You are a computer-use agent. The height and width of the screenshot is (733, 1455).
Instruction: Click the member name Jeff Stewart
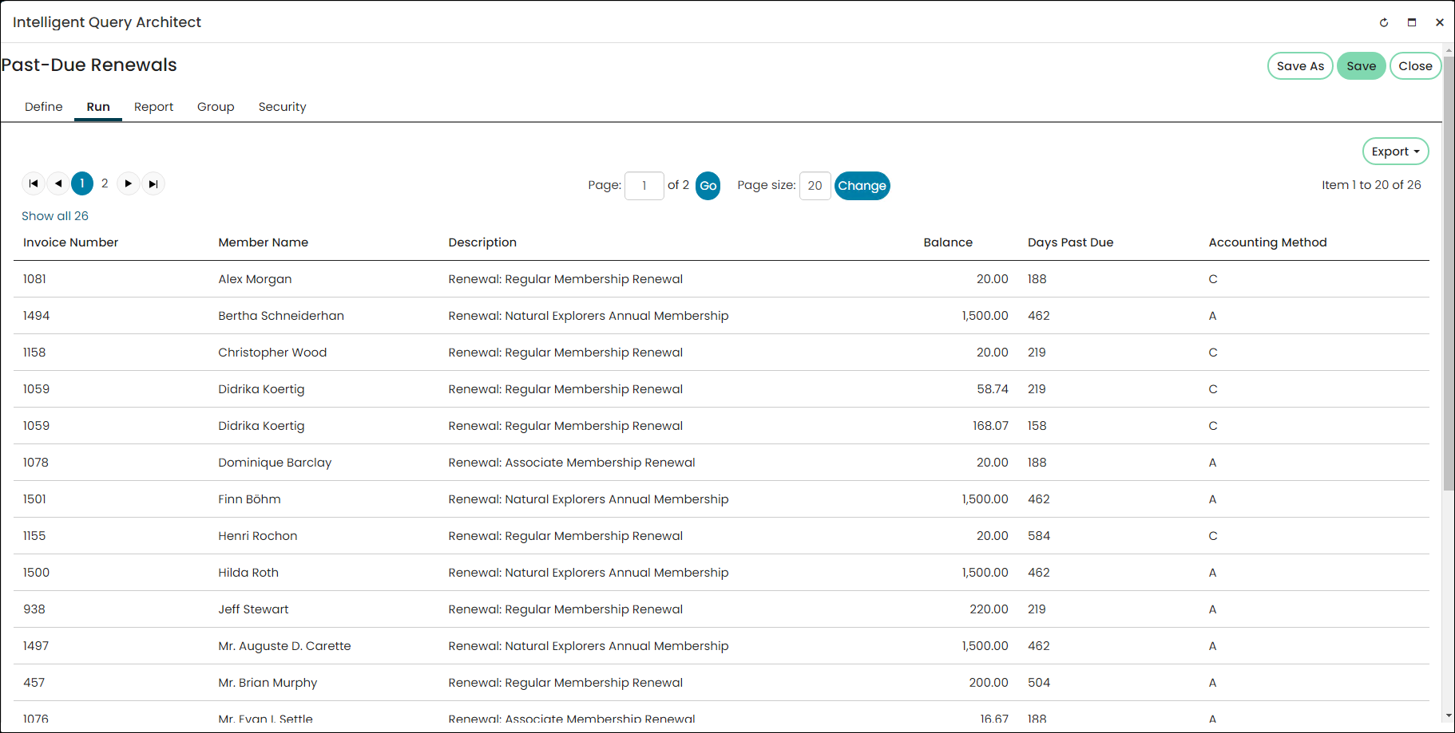pos(253,609)
